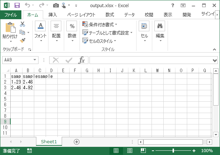Click the horizontal scrollbar right arrow
Screen dimensions: 220x155
[209, 142]
